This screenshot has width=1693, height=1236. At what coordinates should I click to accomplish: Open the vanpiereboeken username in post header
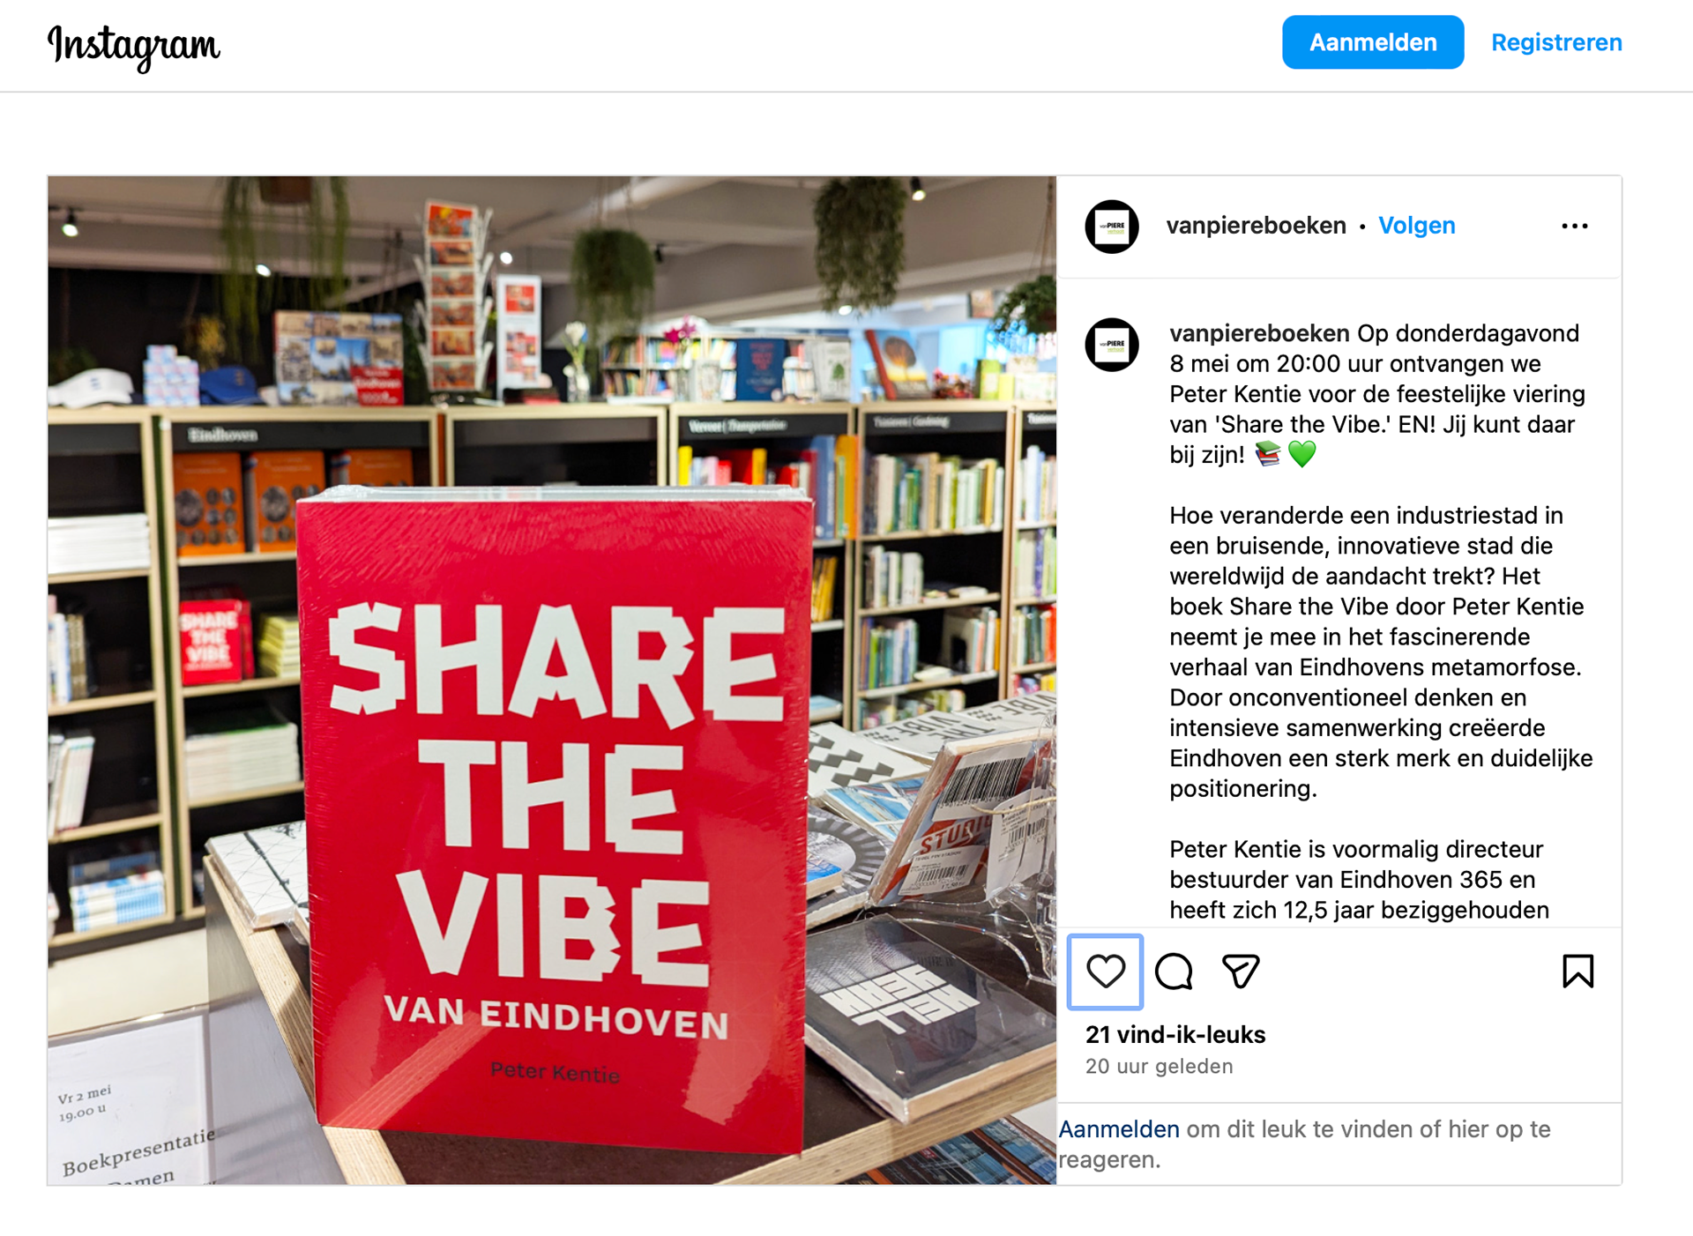(1256, 226)
